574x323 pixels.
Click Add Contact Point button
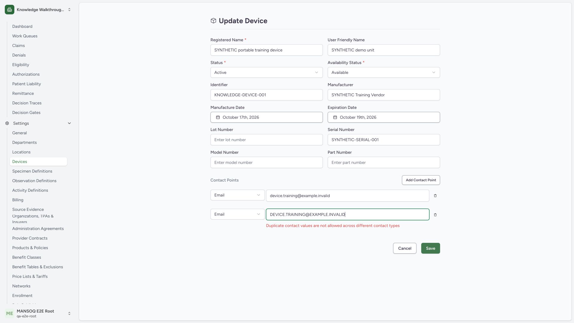pos(421,180)
